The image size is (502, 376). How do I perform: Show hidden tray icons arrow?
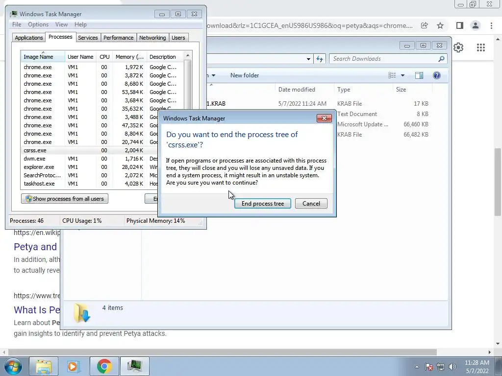[x=417, y=367]
